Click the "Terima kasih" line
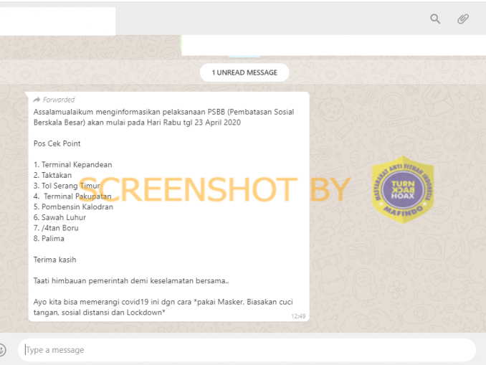Image resolution: width=486 pixels, height=365 pixels. [55, 260]
